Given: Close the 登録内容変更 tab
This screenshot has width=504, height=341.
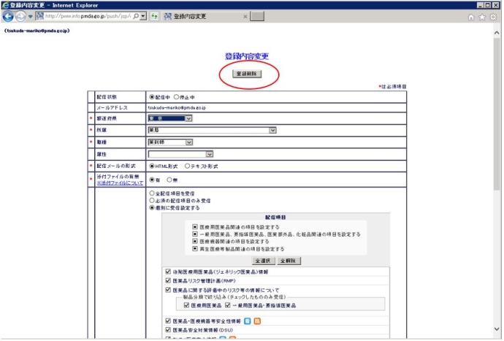Looking at the screenshot, I should 245,16.
